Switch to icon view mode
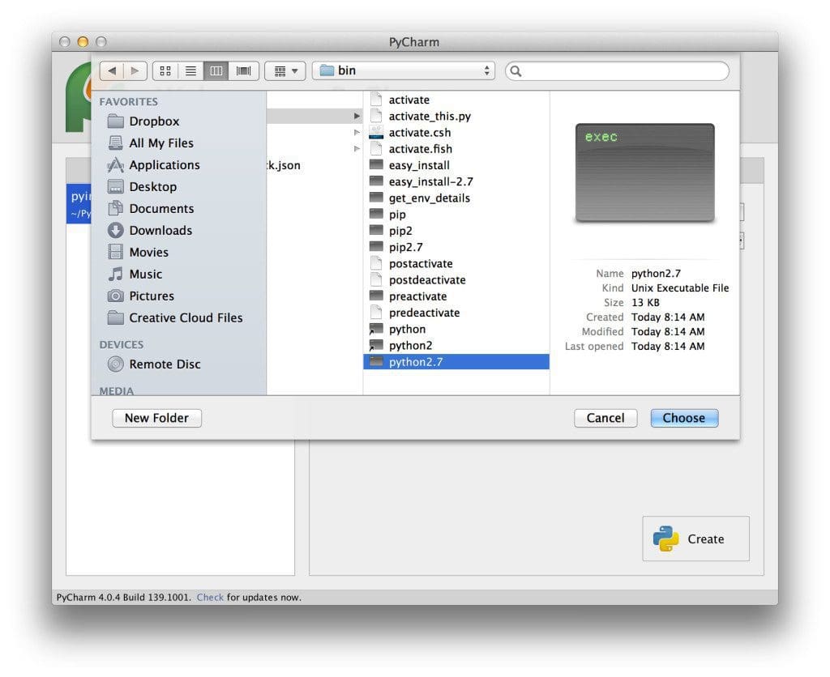 tap(165, 70)
